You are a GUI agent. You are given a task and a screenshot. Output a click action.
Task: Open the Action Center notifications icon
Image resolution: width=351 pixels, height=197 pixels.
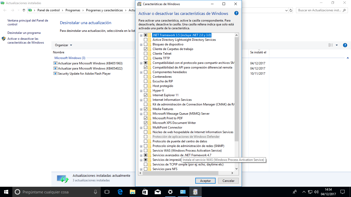tap(342, 192)
